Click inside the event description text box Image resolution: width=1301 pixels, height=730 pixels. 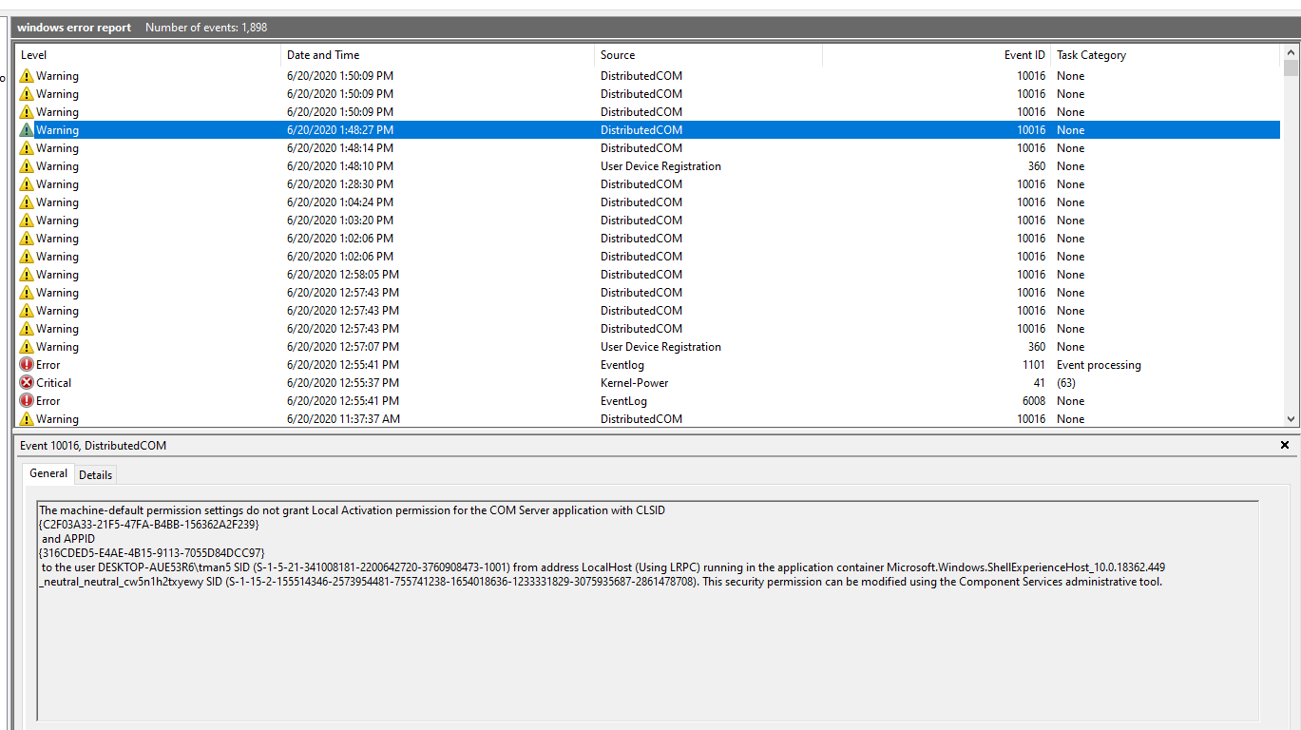point(647,610)
